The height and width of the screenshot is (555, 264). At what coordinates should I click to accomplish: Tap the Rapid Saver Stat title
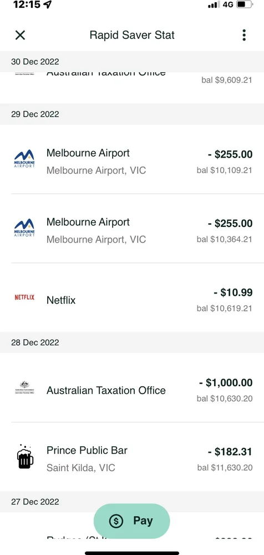132,35
